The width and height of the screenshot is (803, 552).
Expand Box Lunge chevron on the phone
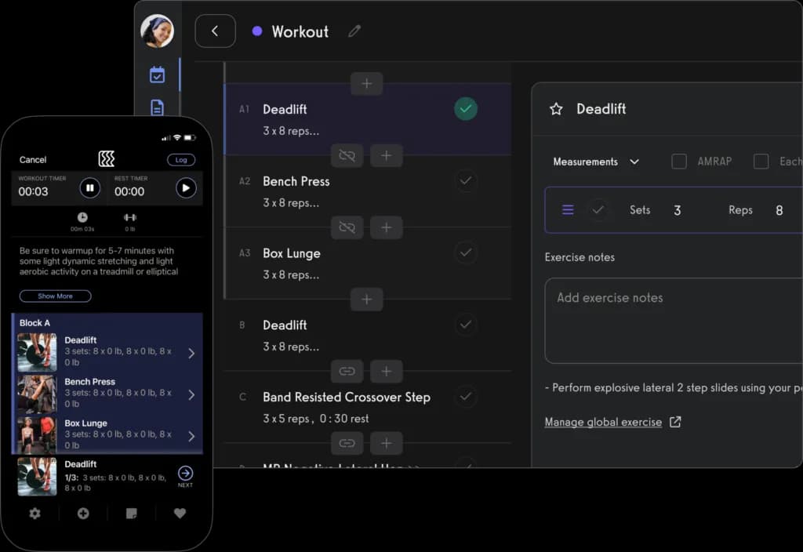[191, 436]
